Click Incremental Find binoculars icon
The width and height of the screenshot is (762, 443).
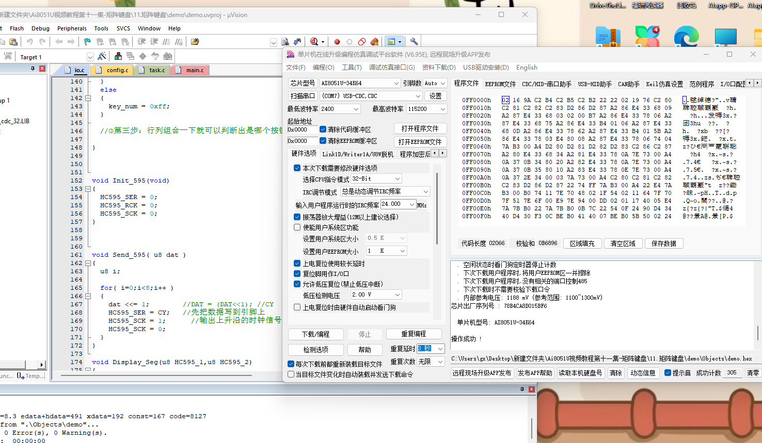click(297, 42)
